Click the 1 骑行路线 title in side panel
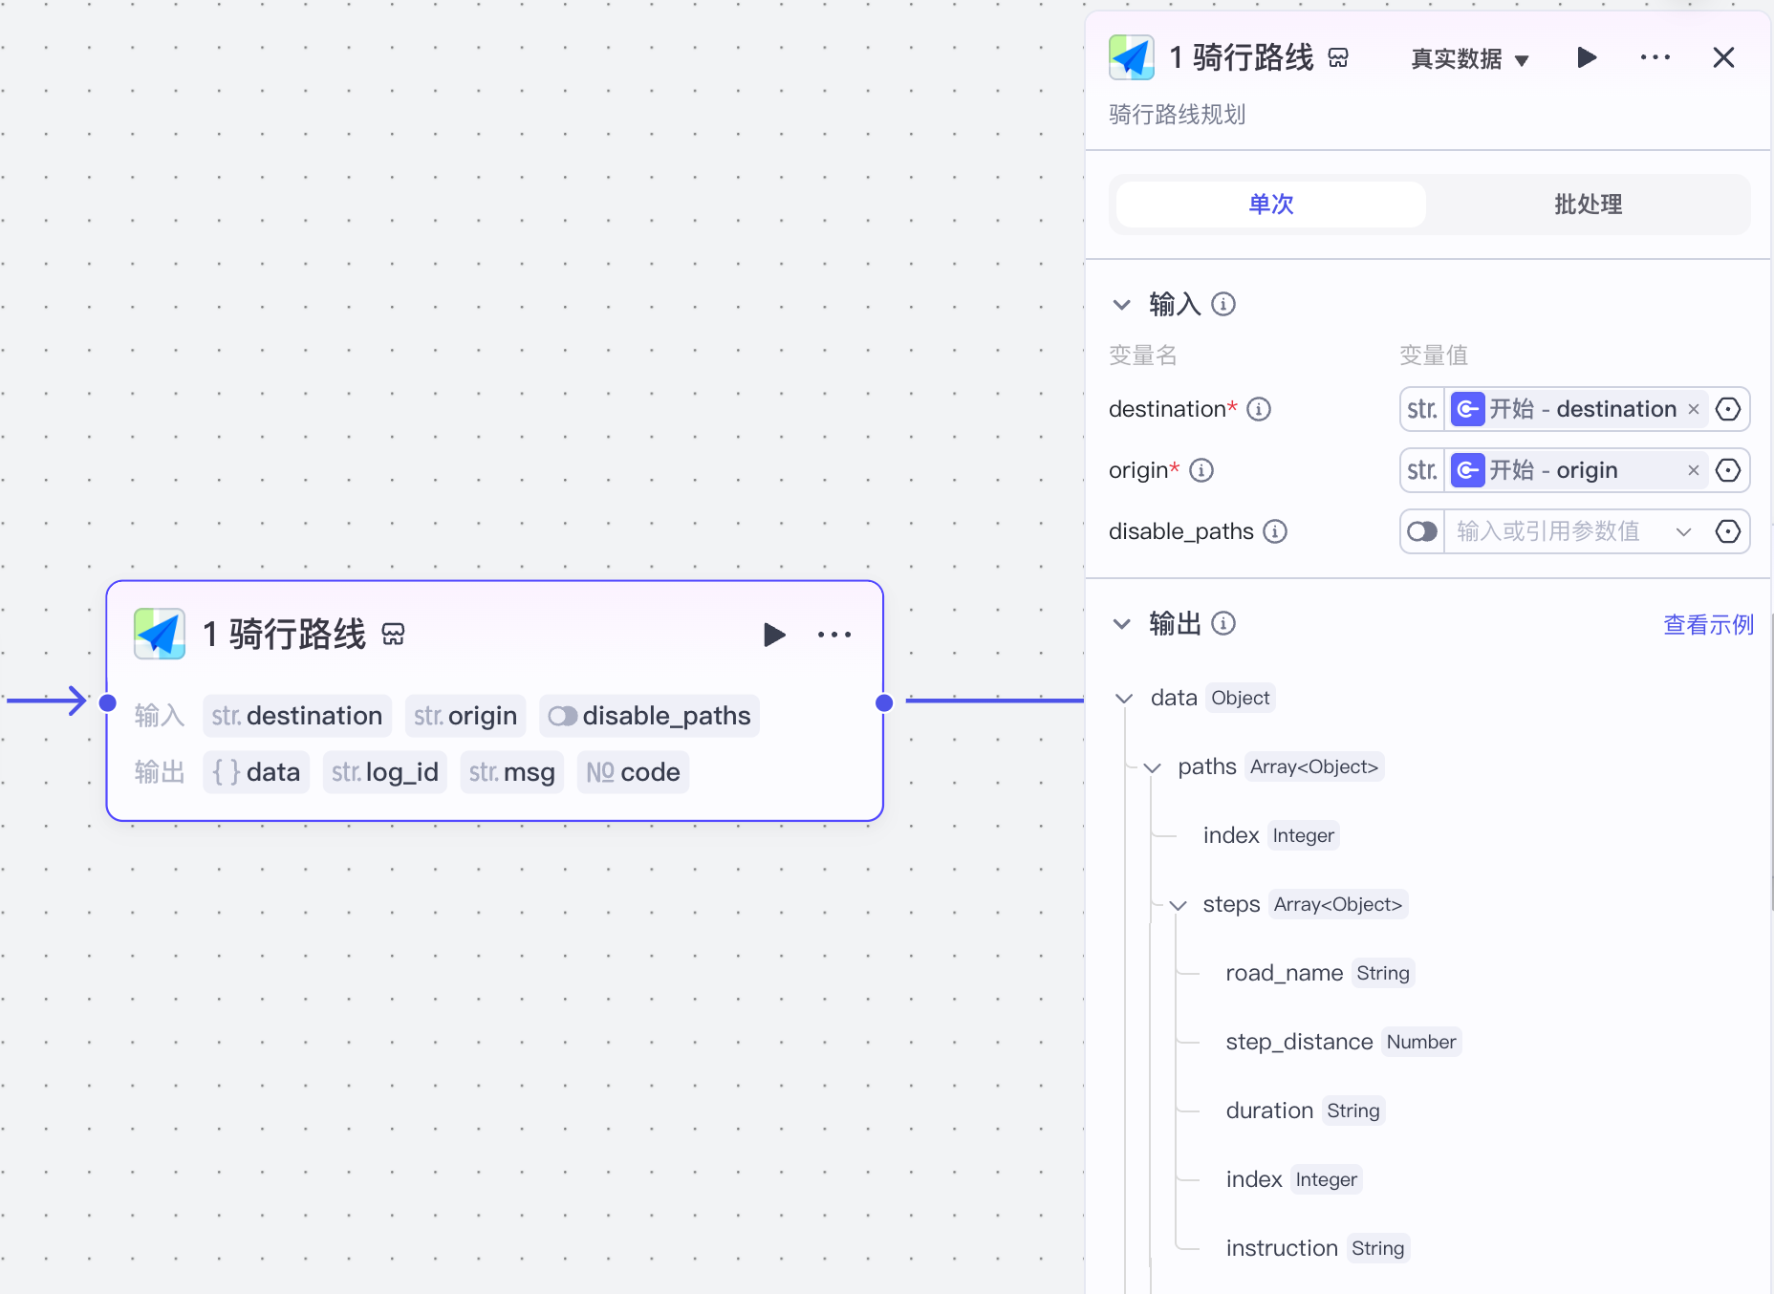The width and height of the screenshot is (1774, 1294). [x=1242, y=58]
